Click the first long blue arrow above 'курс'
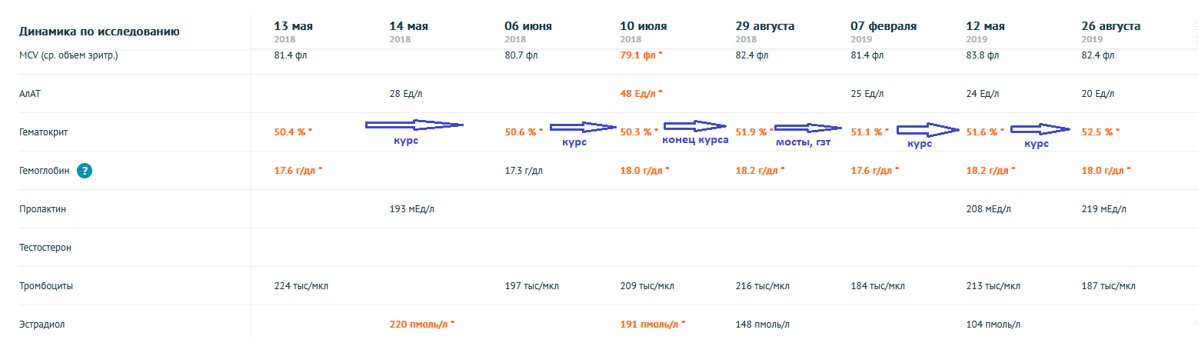This screenshot has width=1198, height=343. pyautogui.click(x=414, y=125)
